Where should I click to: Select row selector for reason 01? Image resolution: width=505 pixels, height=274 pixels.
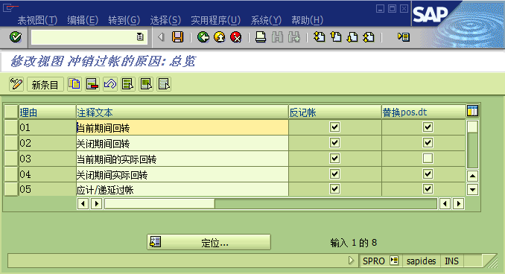tap(11, 127)
